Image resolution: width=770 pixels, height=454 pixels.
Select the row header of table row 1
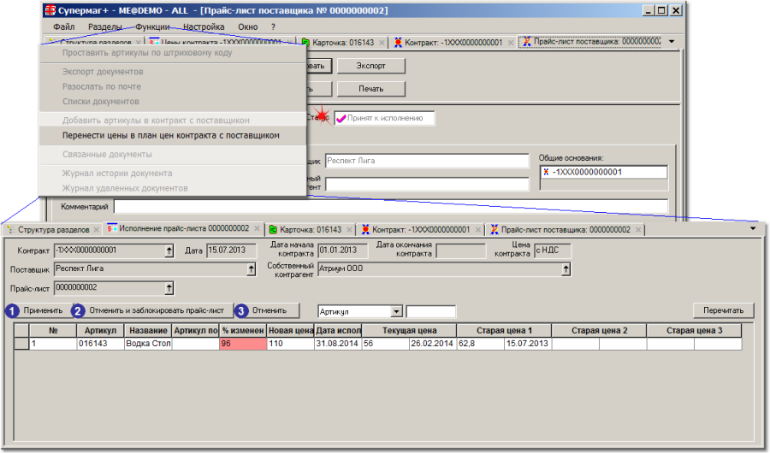point(21,344)
